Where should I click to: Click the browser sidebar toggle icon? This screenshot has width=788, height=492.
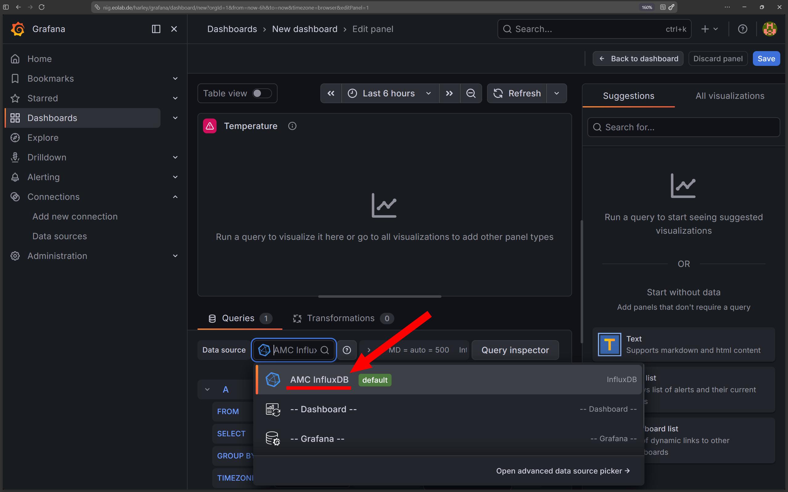(x=6, y=7)
